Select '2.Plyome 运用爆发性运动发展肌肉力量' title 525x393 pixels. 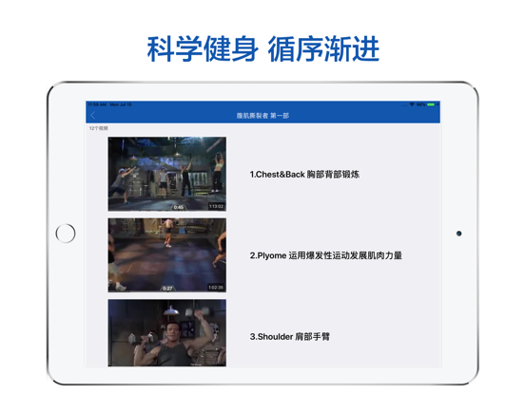coord(326,255)
